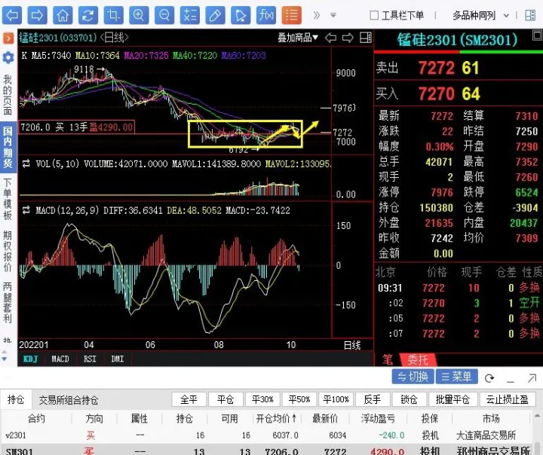Click the 平100% button
This screenshot has height=455, width=543.
point(336,400)
